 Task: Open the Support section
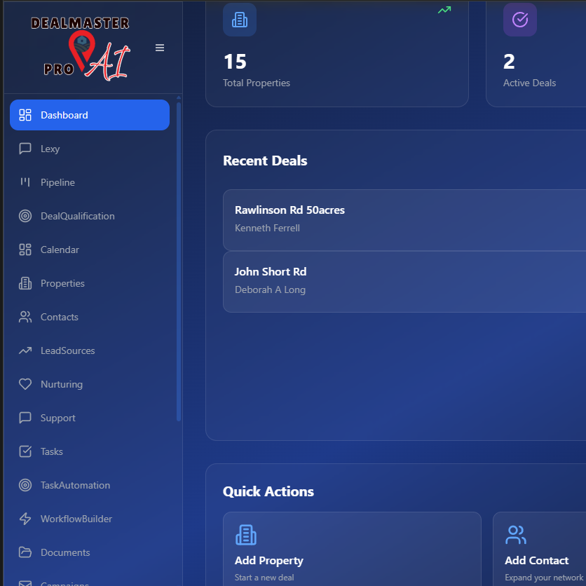57,418
